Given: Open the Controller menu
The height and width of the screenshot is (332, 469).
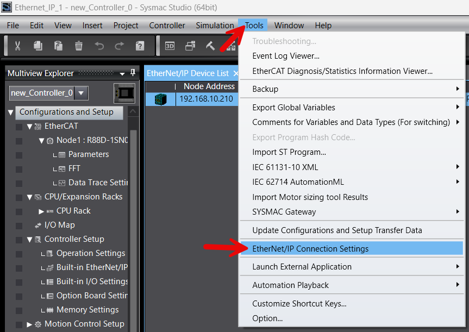Looking at the screenshot, I should 167,26.
